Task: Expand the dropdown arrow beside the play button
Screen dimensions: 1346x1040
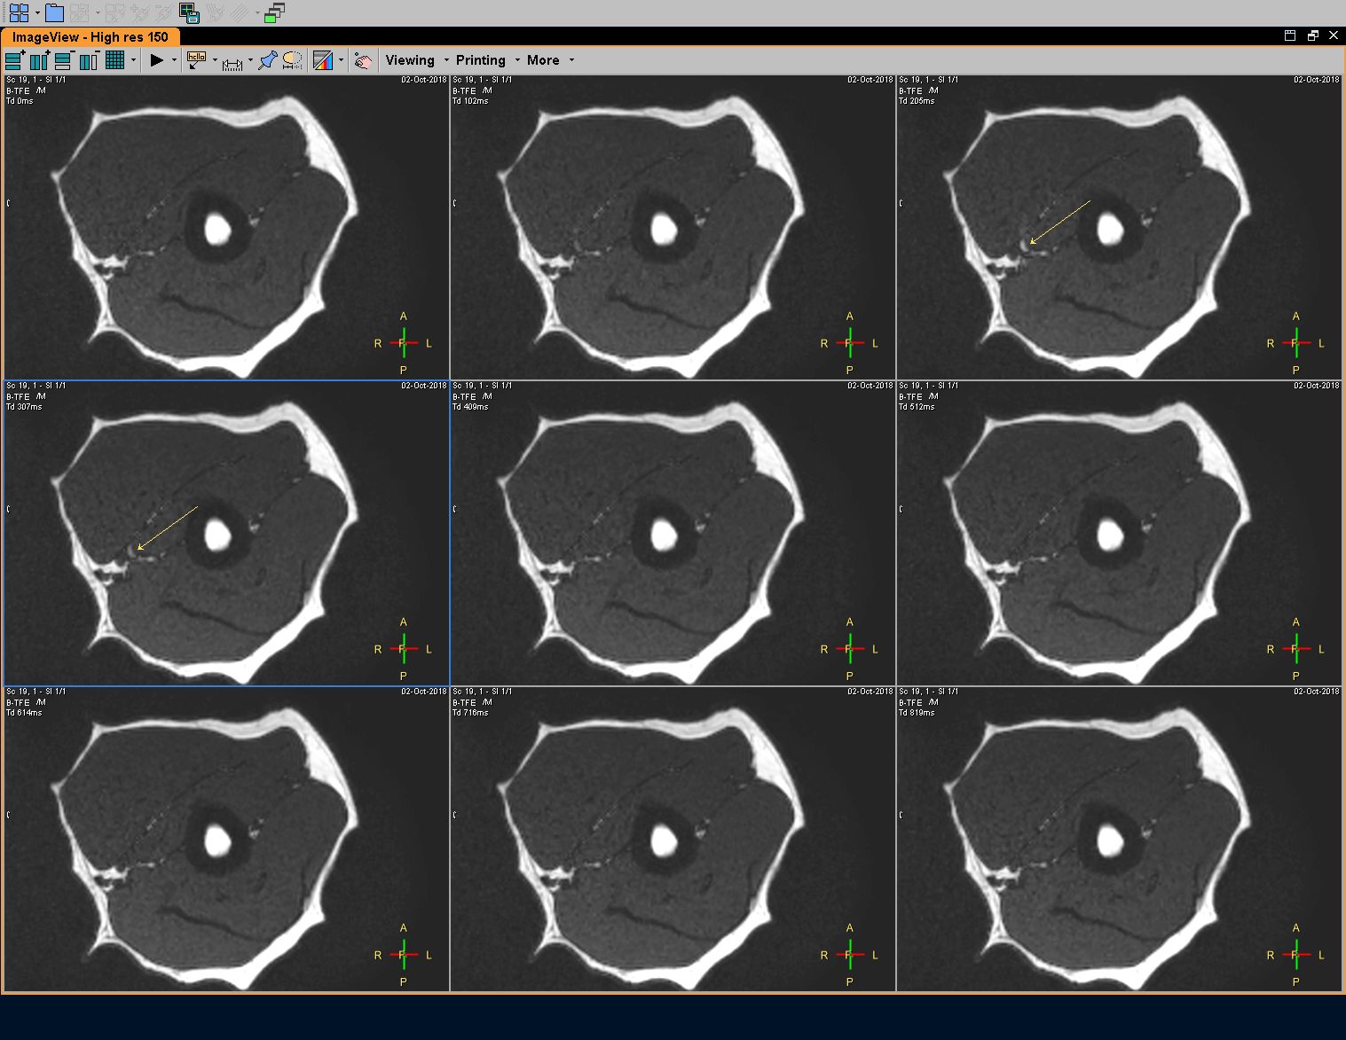Action: [174, 60]
